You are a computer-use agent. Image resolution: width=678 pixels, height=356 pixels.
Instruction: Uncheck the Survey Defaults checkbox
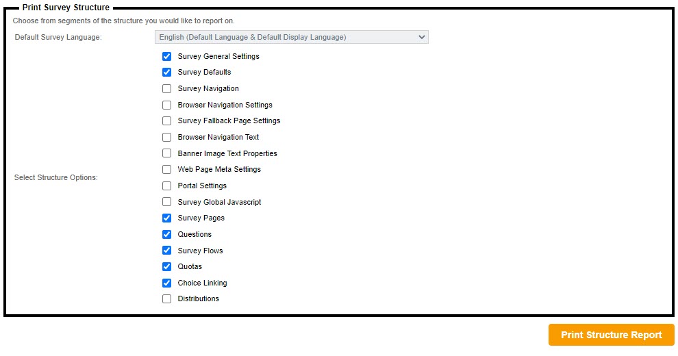[x=166, y=72]
